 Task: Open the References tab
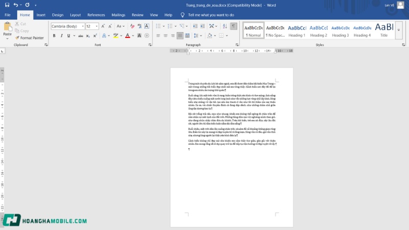[96, 15]
